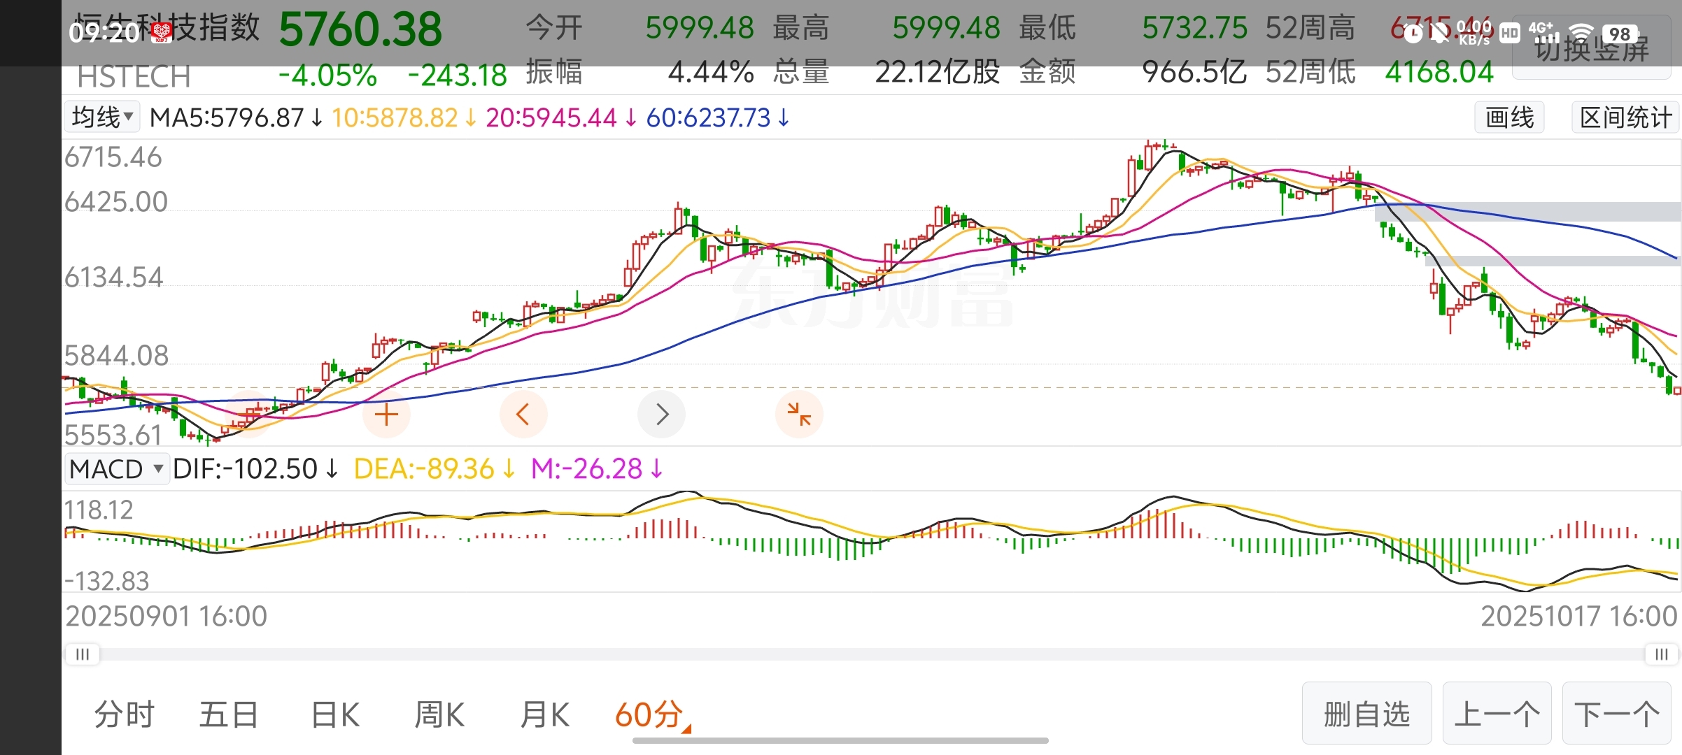Viewport: 1682px width, 755px height.
Task: Go to next stock with 下一个
Action: point(1616,714)
